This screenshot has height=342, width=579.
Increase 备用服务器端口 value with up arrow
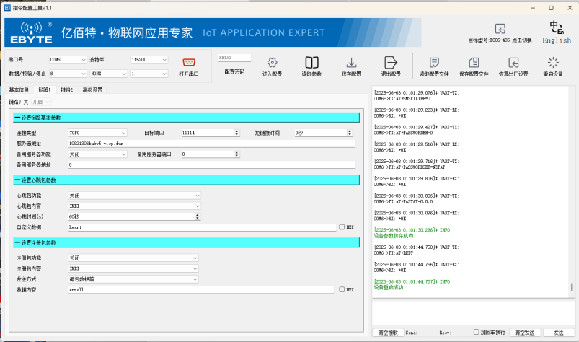(237, 152)
